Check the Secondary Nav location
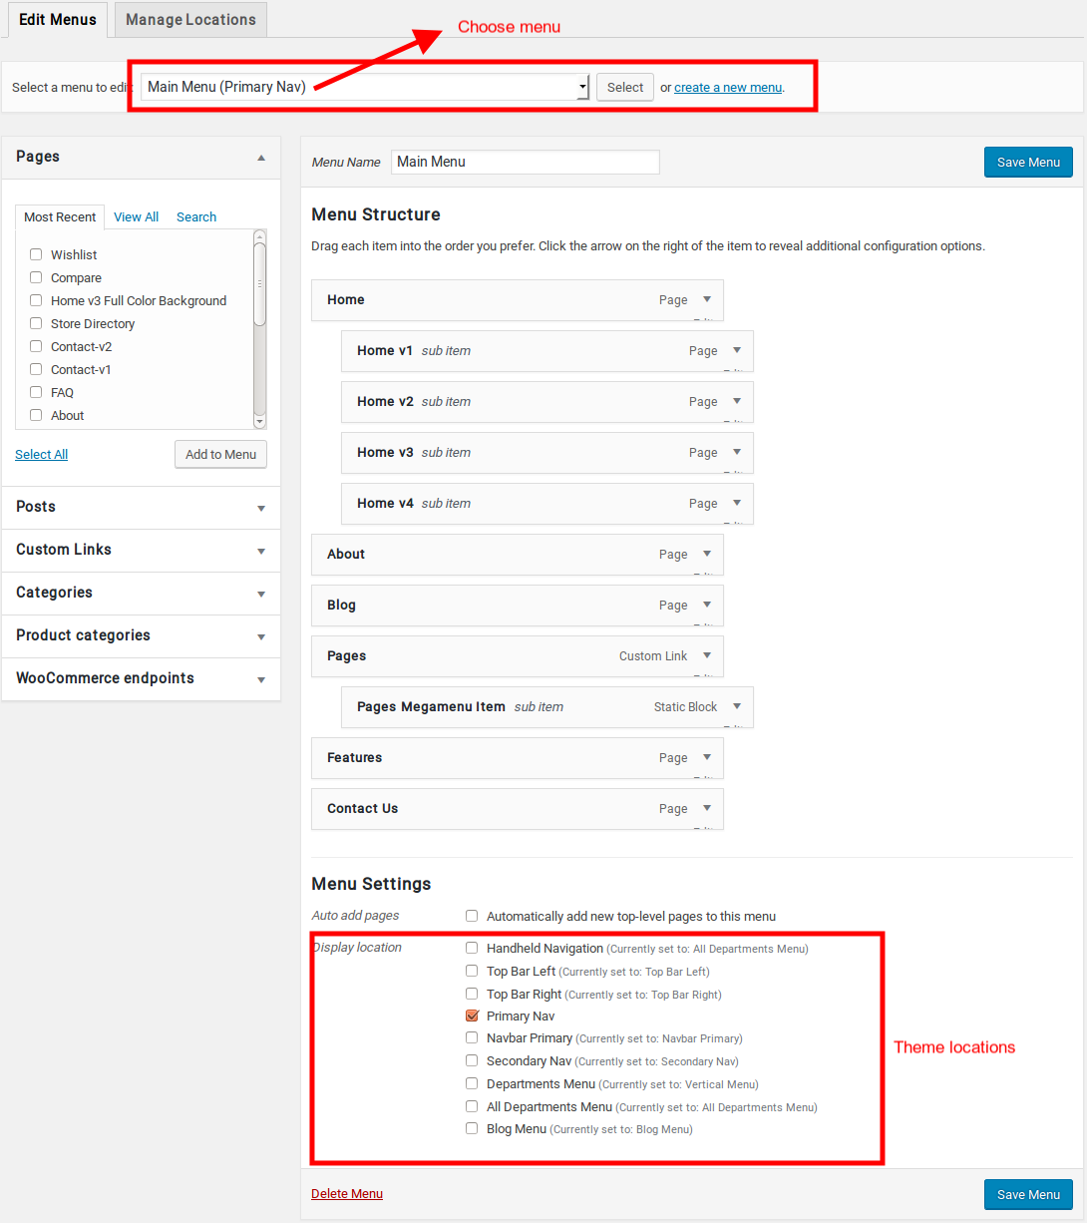The height and width of the screenshot is (1223, 1087). [472, 1061]
